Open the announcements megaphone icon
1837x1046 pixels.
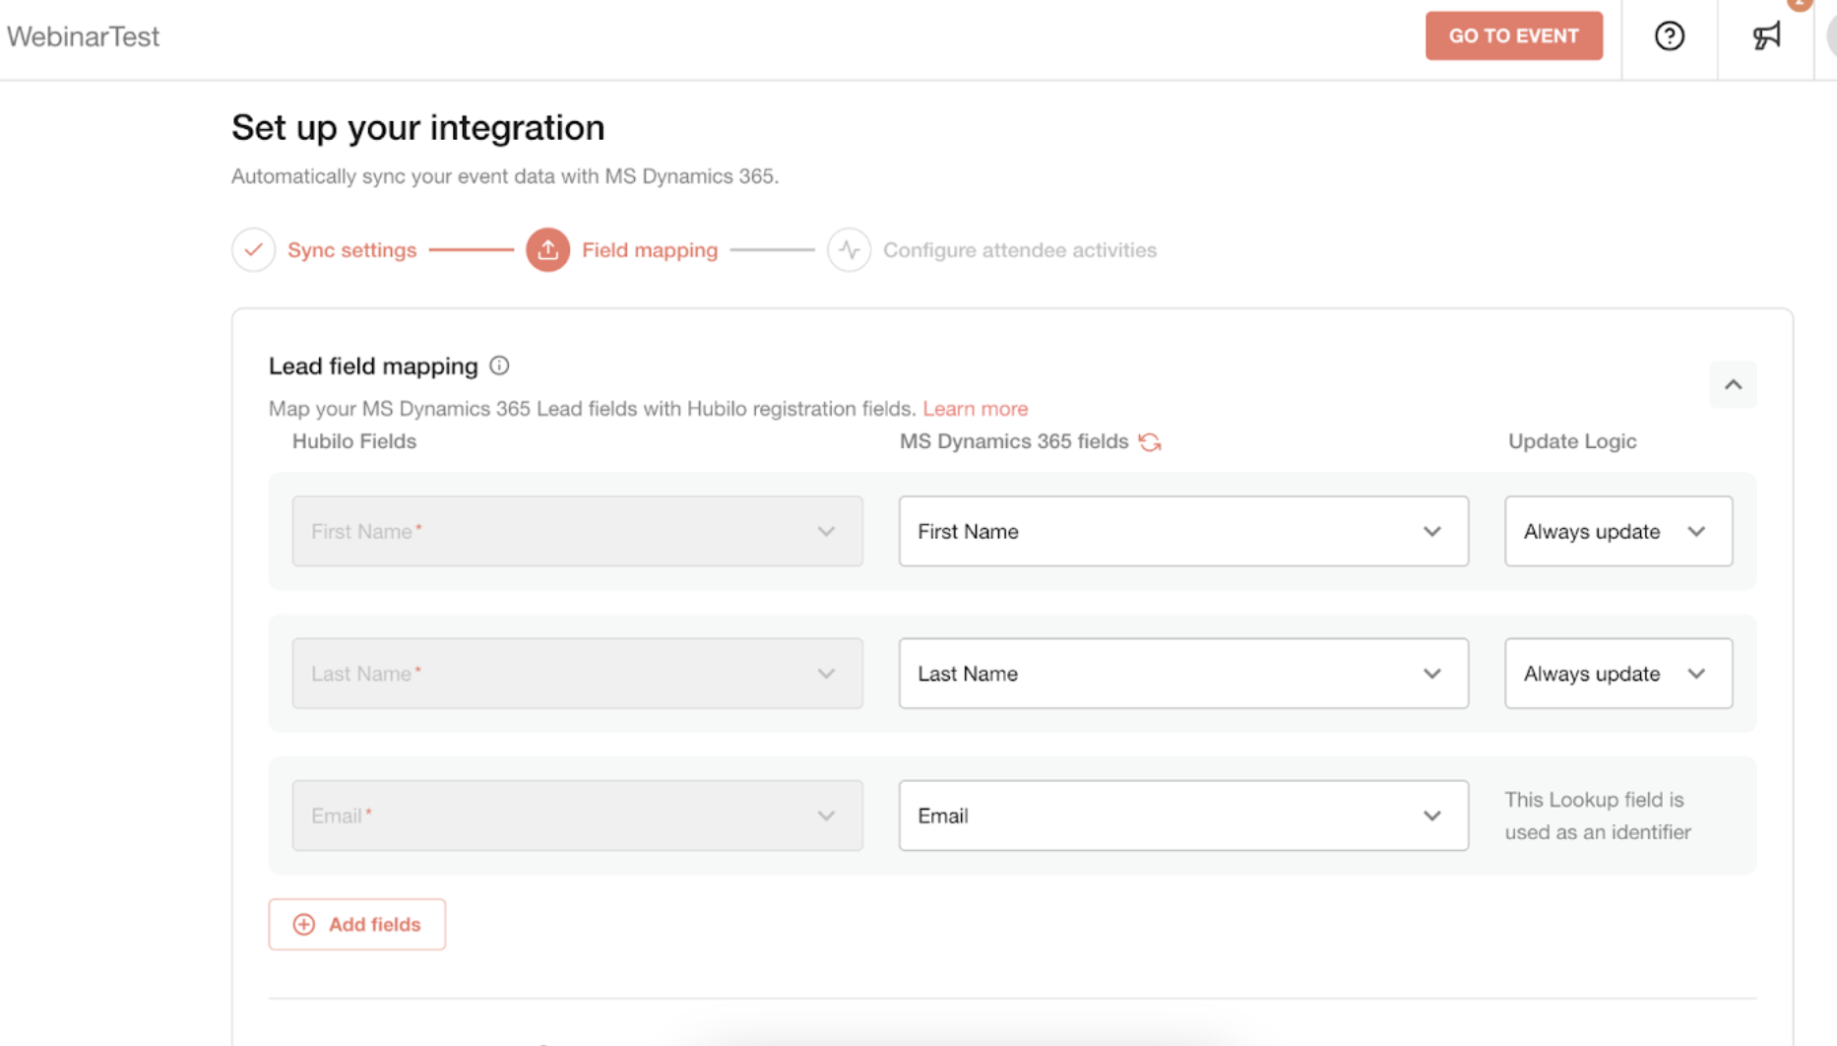(x=1766, y=36)
